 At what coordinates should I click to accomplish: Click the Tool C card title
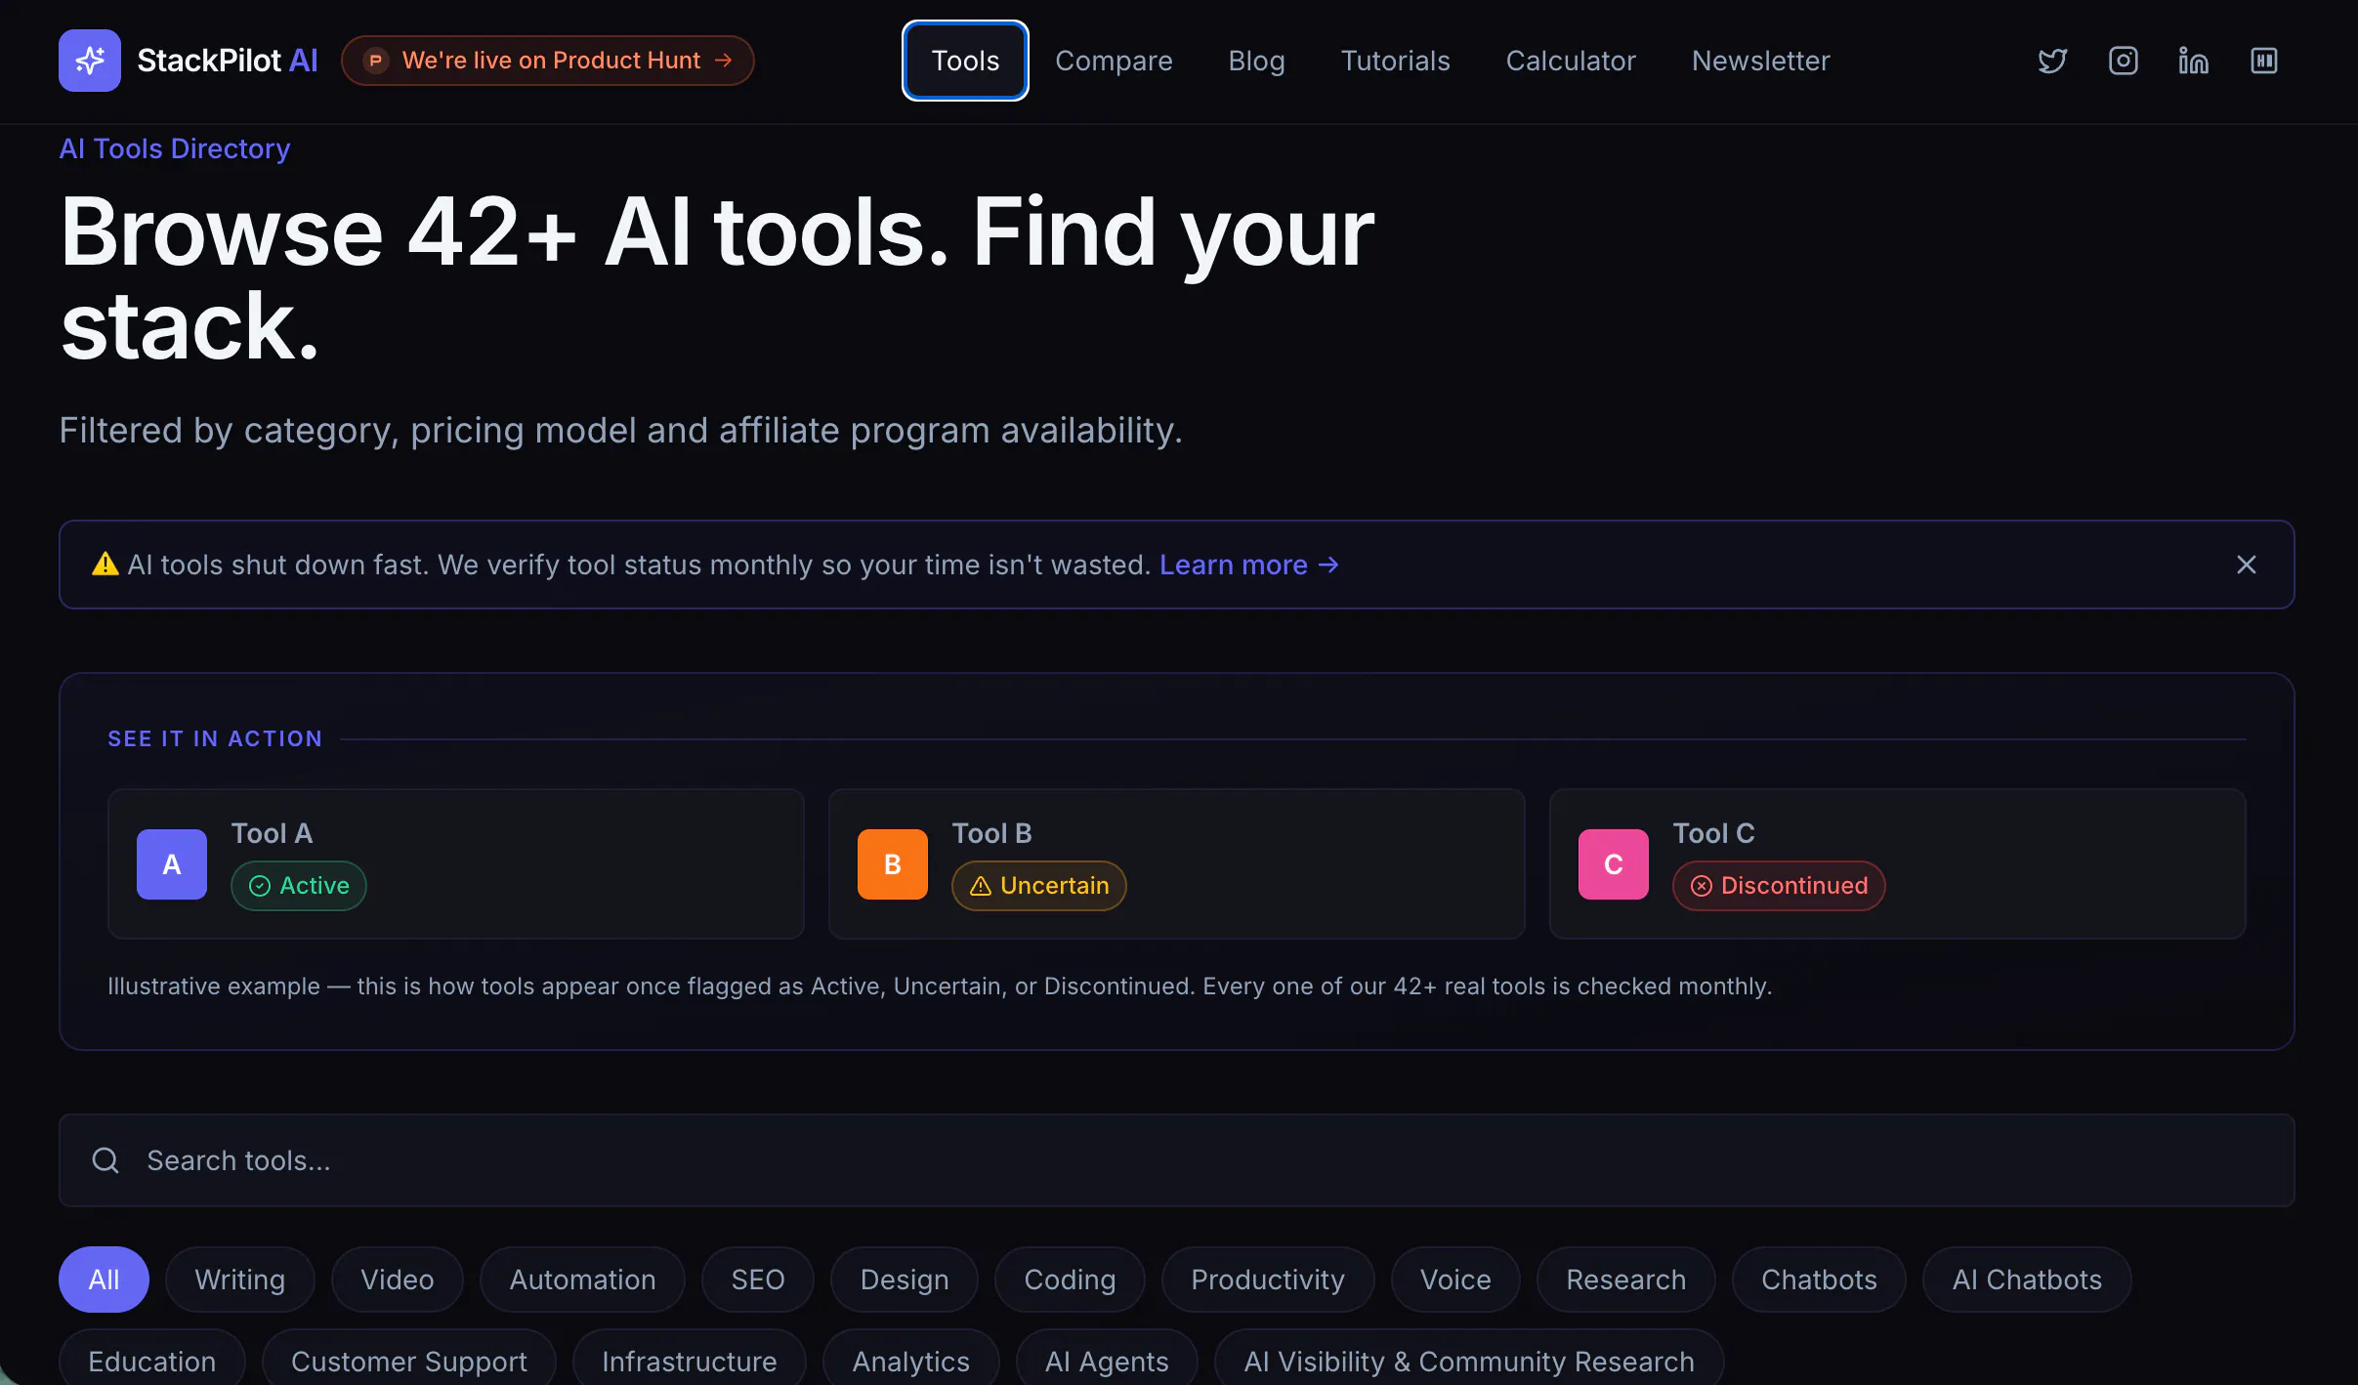pyautogui.click(x=1714, y=833)
